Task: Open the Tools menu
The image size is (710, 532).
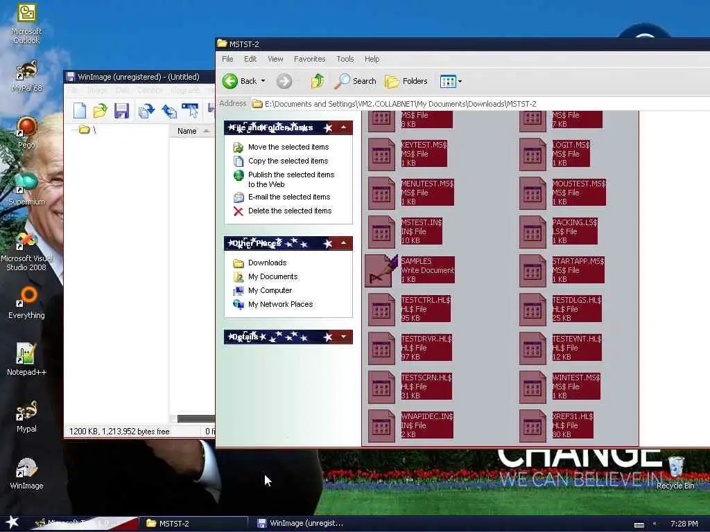Action: (345, 59)
